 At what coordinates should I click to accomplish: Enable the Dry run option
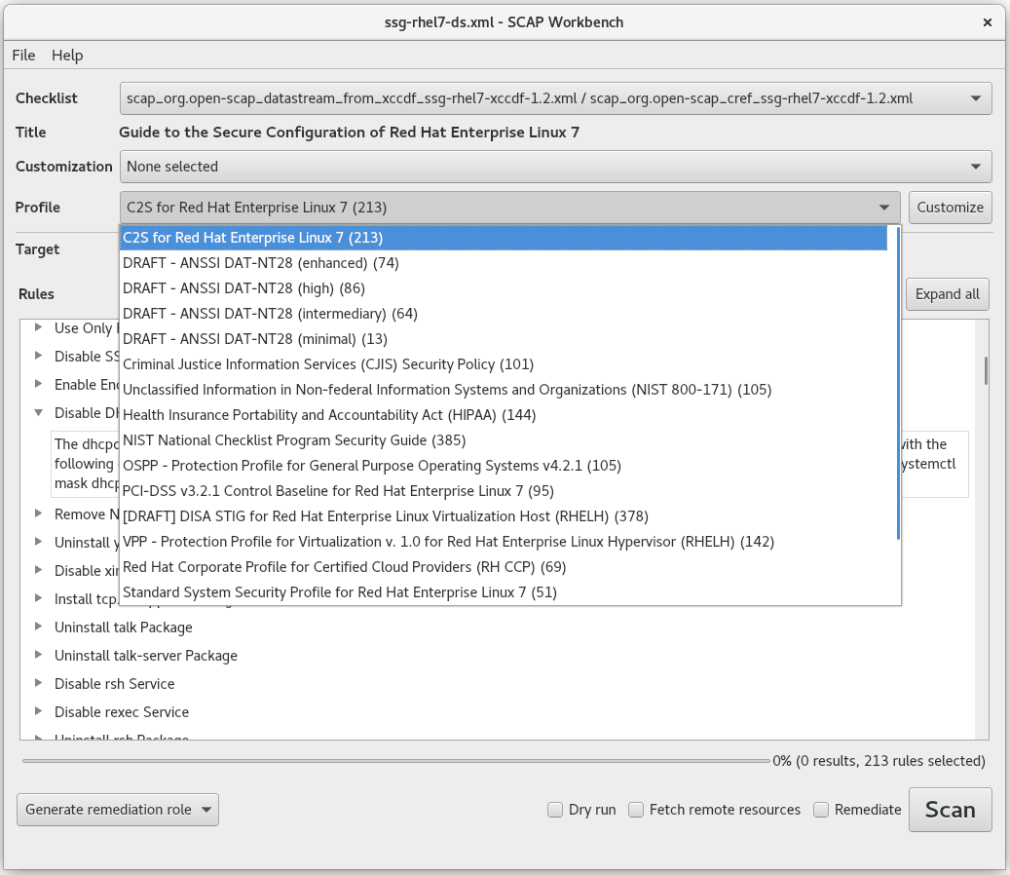[554, 810]
